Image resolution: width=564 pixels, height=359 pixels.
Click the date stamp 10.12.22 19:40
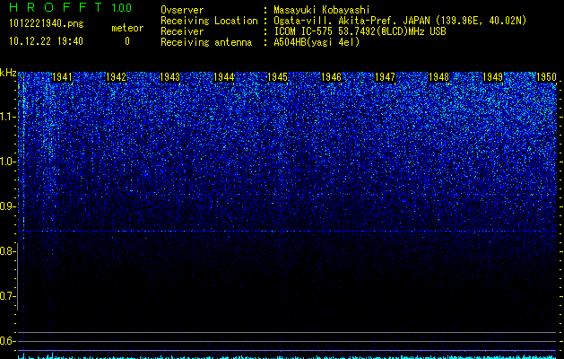(46, 41)
